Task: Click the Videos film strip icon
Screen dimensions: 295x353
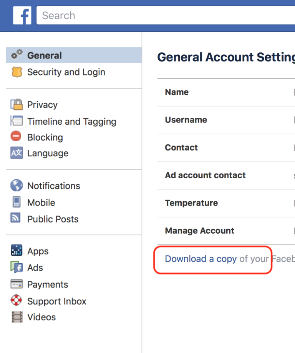Action: coord(17,317)
